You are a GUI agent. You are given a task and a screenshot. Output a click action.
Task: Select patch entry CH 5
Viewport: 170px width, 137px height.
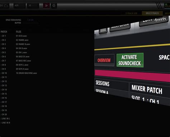tap(3, 53)
